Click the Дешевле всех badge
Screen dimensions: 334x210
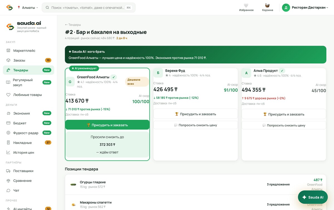click(137, 82)
